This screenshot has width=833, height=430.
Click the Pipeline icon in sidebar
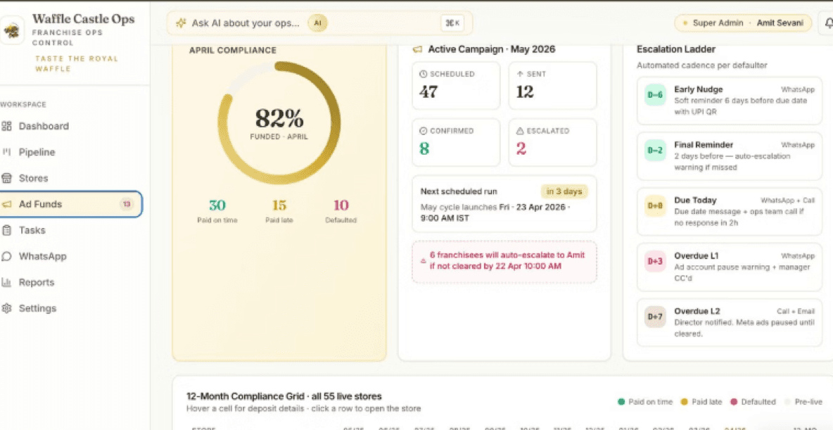click(x=6, y=152)
